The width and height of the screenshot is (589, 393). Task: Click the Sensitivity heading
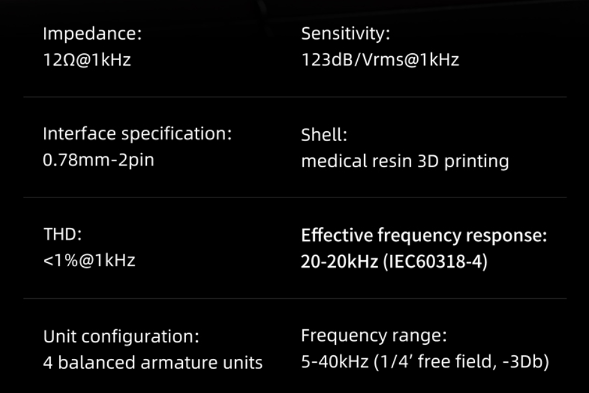346,33
